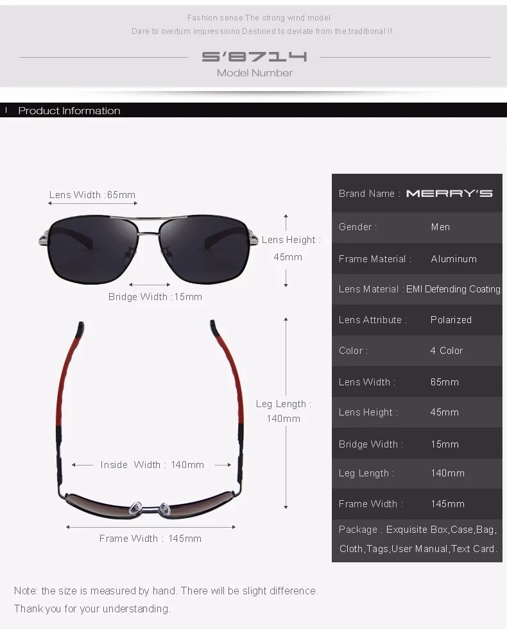Click the table's '15mm' value

(x=444, y=444)
